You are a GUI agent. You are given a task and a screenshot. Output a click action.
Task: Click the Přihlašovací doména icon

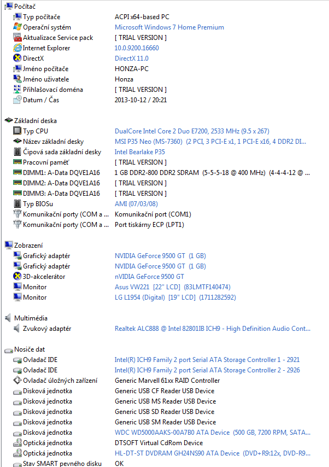coord(17,89)
